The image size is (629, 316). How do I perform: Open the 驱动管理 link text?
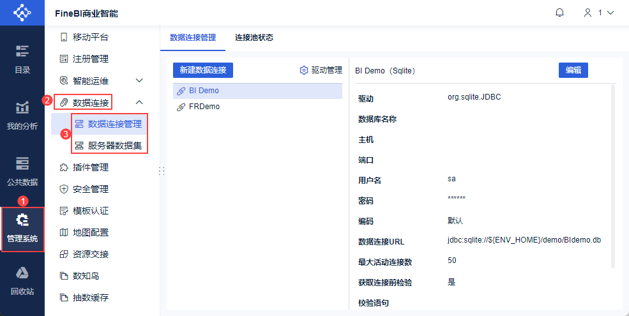click(326, 70)
